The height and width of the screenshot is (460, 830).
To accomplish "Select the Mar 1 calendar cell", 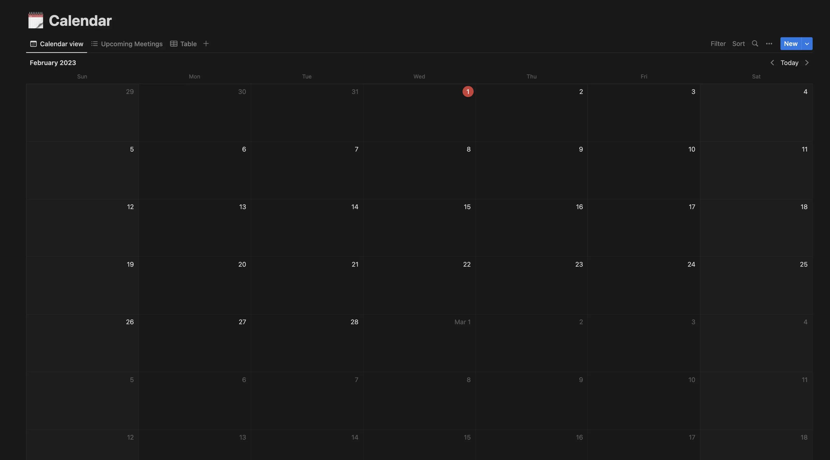I will click(419, 343).
